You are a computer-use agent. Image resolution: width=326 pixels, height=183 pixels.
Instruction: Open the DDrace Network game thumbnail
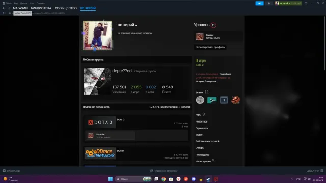coord(100,154)
